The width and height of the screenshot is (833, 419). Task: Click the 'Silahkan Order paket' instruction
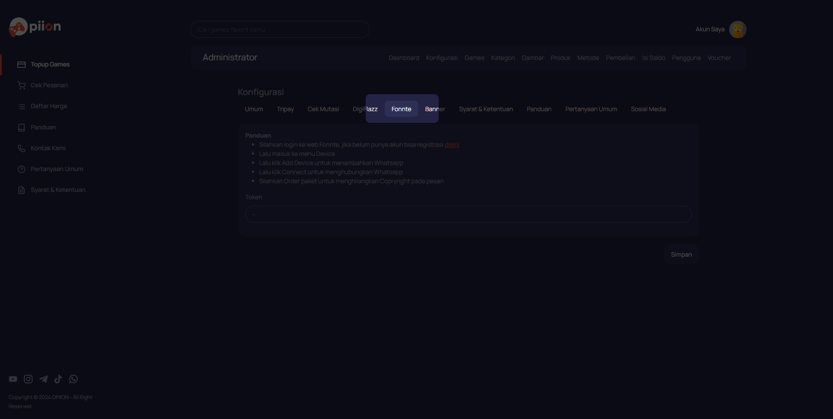(351, 181)
